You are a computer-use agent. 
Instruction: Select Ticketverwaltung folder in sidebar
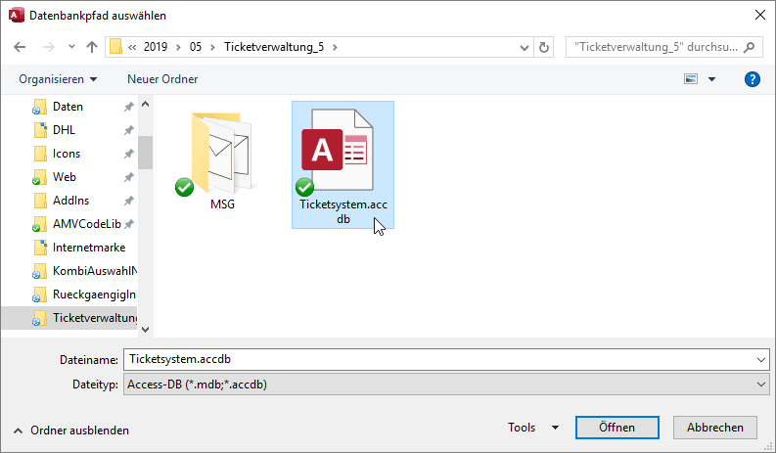[x=95, y=318]
